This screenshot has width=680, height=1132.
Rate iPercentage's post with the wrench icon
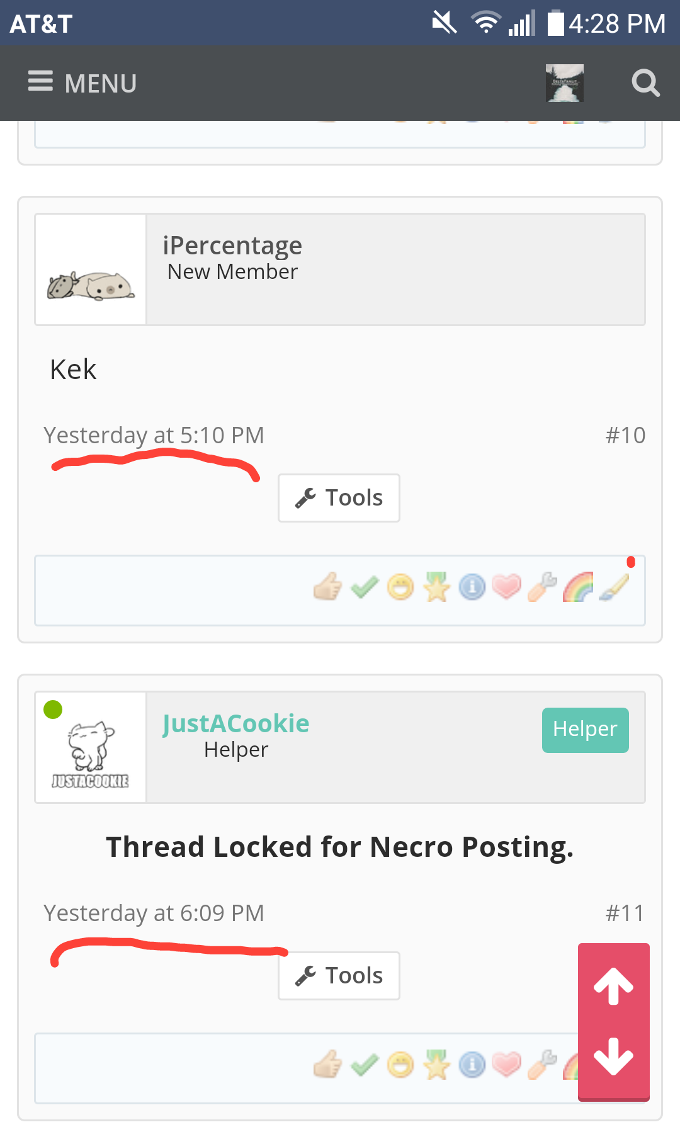(x=543, y=587)
